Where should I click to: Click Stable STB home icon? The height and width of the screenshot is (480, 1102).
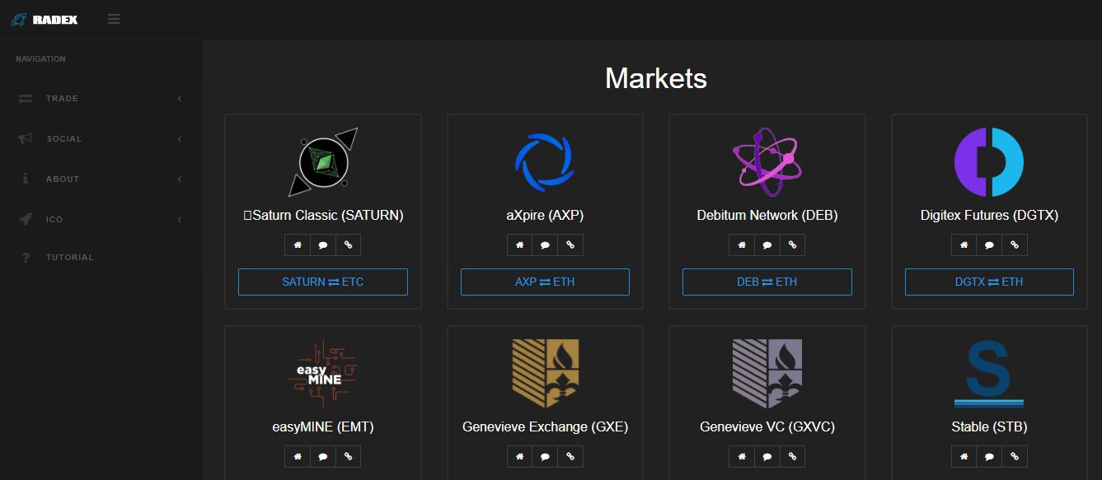click(964, 456)
